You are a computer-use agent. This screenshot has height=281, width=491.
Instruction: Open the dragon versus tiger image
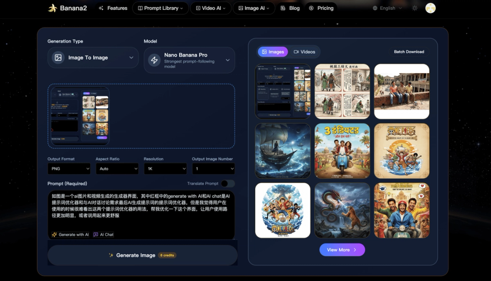[x=342, y=211]
